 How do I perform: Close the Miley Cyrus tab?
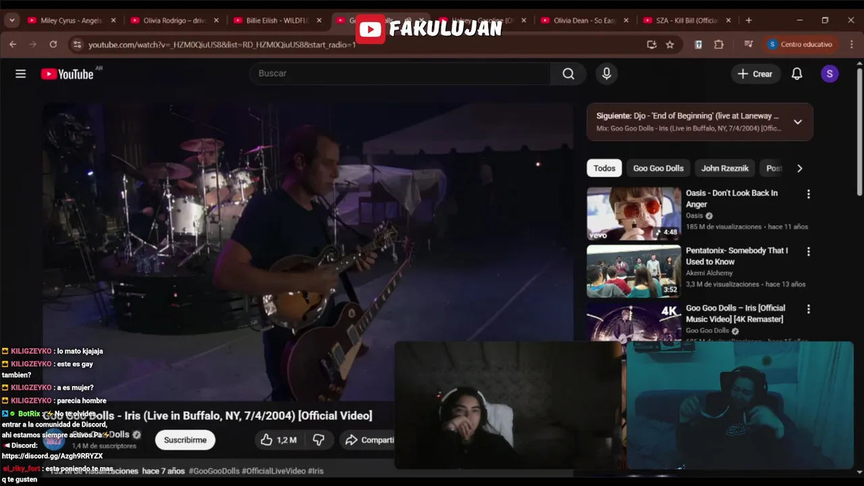coord(113,20)
